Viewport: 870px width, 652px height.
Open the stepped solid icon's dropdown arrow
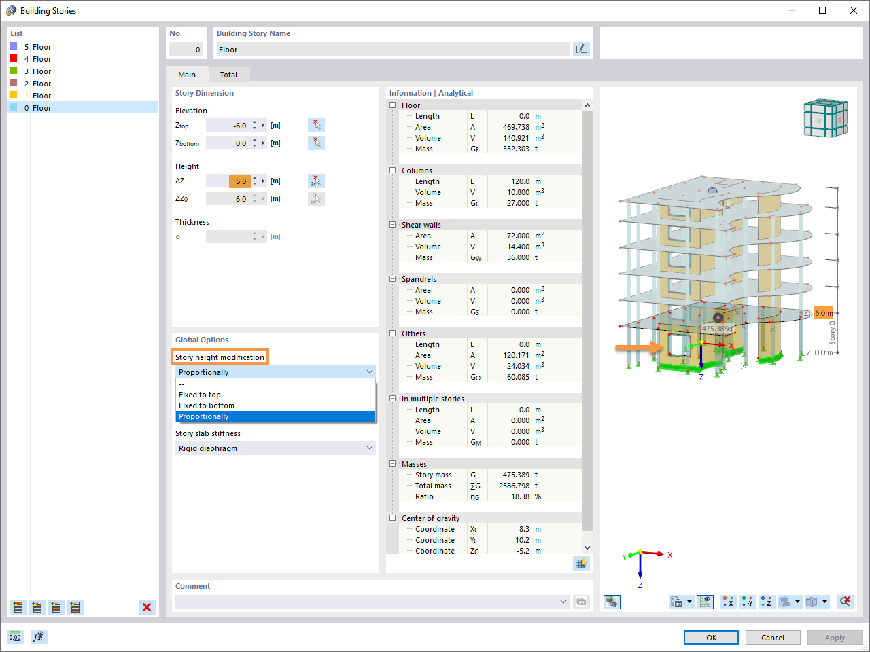tap(798, 601)
